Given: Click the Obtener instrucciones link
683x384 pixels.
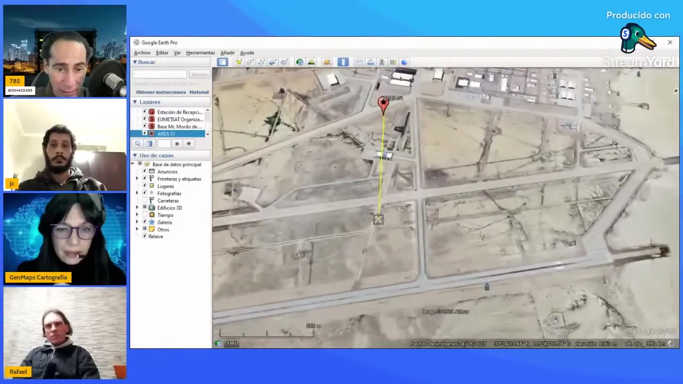Looking at the screenshot, I should [x=161, y=92].
